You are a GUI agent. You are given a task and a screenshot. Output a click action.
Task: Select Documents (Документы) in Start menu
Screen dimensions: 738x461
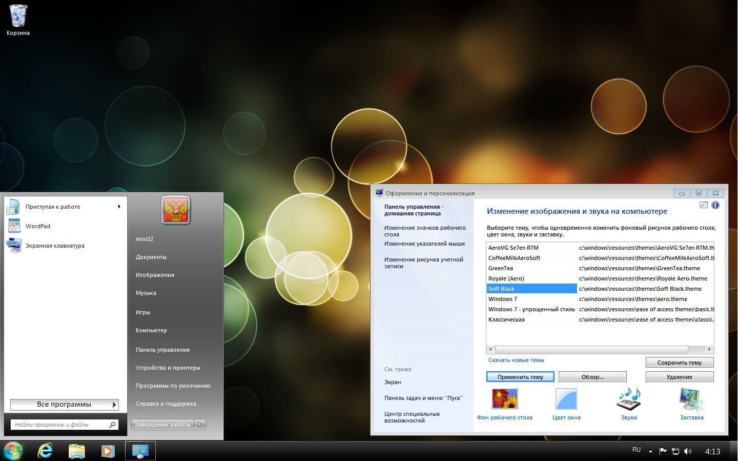coord(151,257)
